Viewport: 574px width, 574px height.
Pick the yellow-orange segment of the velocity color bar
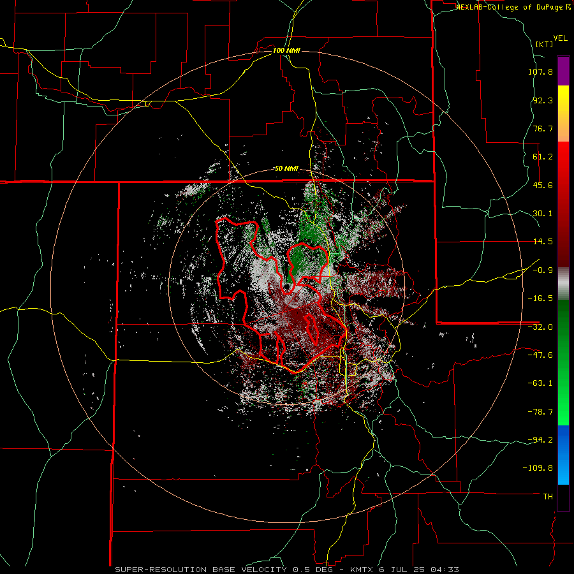pos(563,114)
